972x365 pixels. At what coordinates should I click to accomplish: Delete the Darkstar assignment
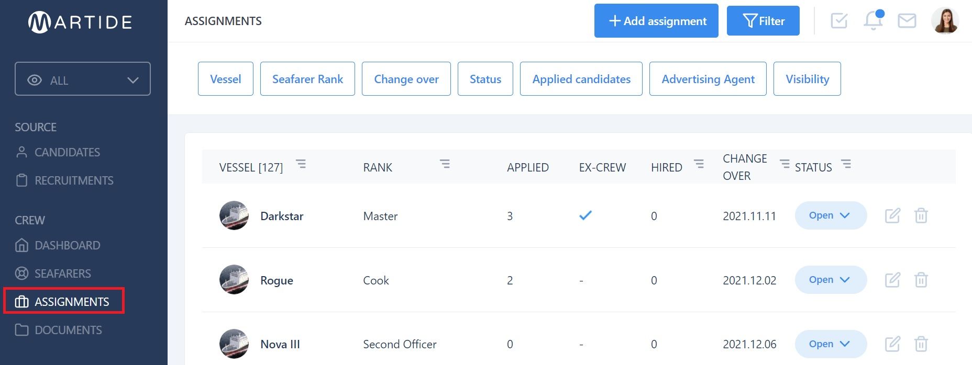pyautogui.click(x=921, y=215)
